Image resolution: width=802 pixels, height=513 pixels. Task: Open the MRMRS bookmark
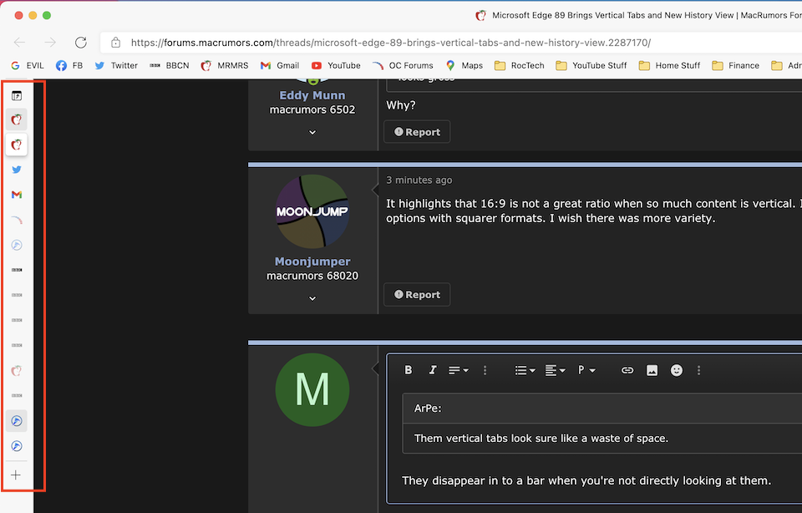[x=225, y=65]
